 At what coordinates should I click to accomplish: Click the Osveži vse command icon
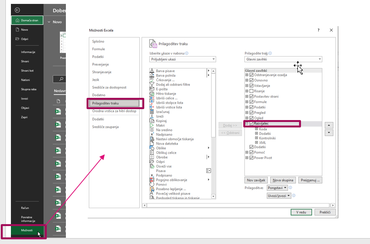pyautogui.click(x=152, y=166)
